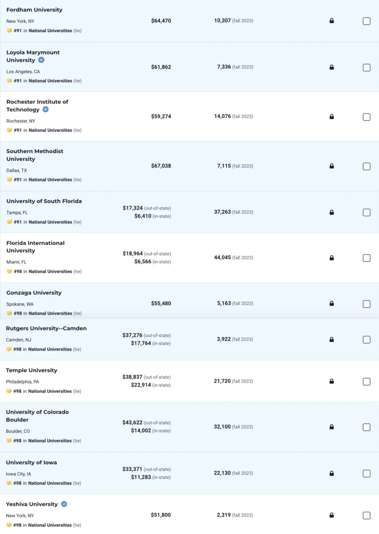Click the lock icon in Temple University row
379x534 pixels.
pos(332,381)
